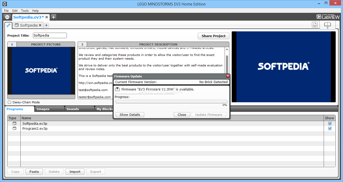This screenshot has height=182, width=343.
Task: Open the Help menu
Action: point(36,11)
